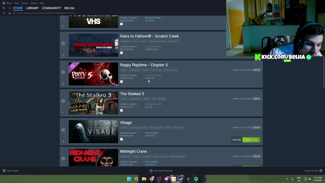Show hidden system tray icons
The height and width of the screenshot is (183, 325).
[x=287, y=179]
